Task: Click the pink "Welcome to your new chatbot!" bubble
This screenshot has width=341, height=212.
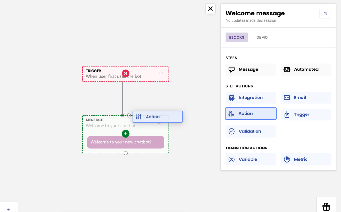Action: click(x=125, y=142)
